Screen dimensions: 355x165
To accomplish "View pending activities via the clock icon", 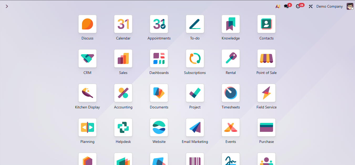I will 299,6.
